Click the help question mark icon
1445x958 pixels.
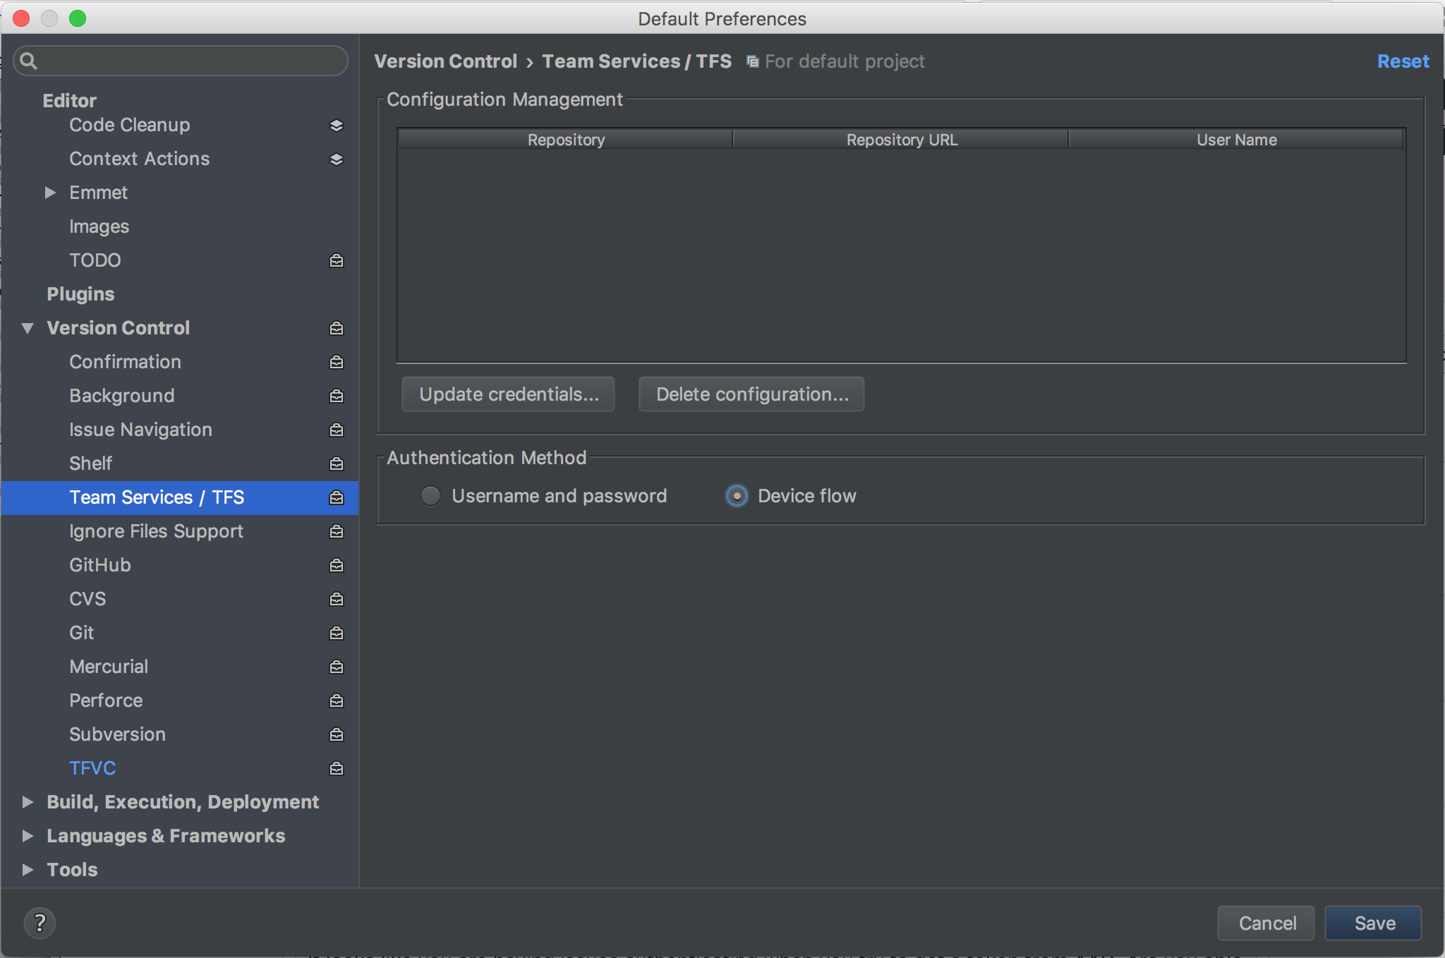pyautogui.click(x=40, y=922)
